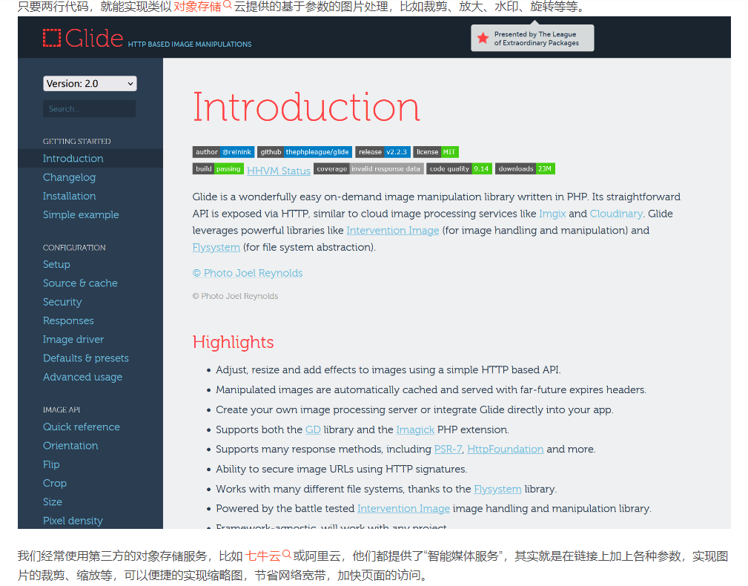Open Security in the sidebar
The width and height of the screenshot is (748, 586).
pyautogui.click(x=62, y=302)
